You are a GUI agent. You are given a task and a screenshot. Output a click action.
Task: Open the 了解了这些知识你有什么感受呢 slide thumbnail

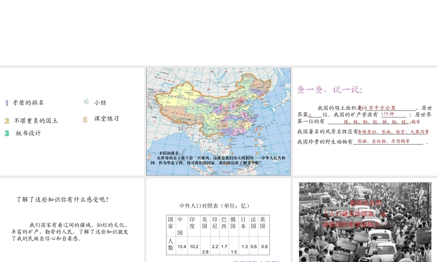(x=72, y=220)
